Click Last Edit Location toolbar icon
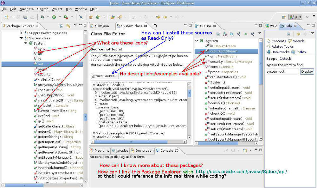 (158, 17)
